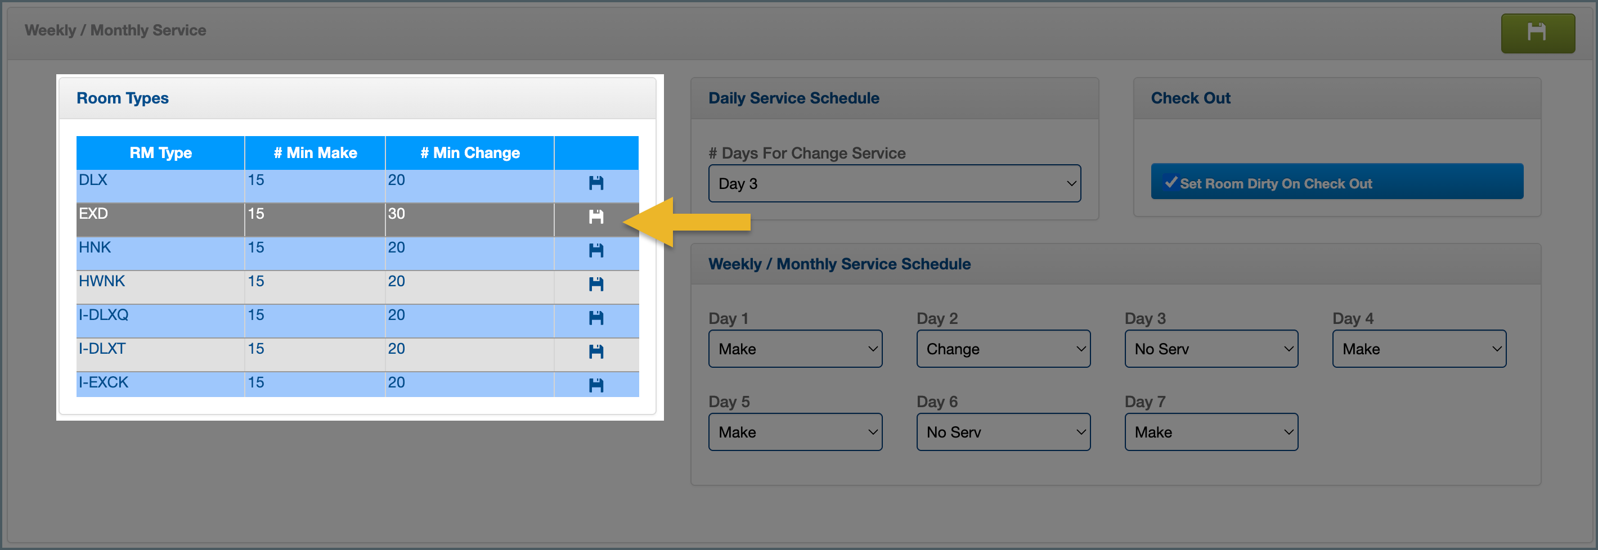Image resolution: width=1598 pixels, height=550 pixels.
Task: Save the I-DLXT room type row
Action: (x=595, y=351)
